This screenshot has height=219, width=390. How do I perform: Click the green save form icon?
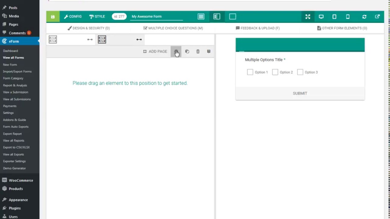click(x=53, y=17)
